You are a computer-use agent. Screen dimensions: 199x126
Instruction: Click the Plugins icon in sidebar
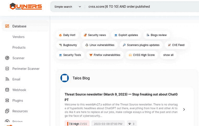click(x=7, y=100)
